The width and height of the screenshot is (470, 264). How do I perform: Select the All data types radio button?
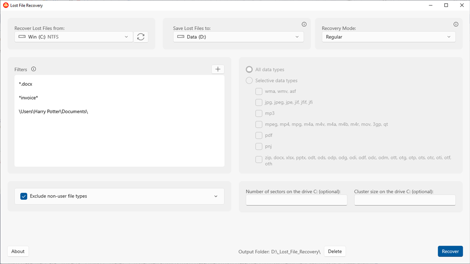(x=249, y=70)
